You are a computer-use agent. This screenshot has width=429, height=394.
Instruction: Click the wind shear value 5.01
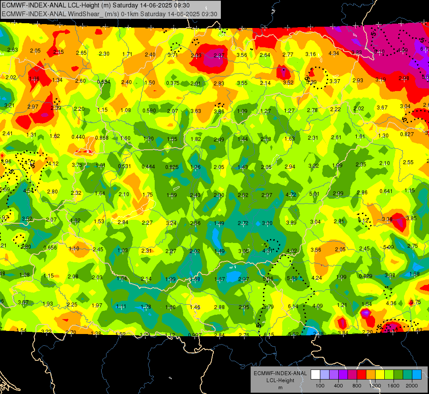pyautogui.click(x=314, y=193)
